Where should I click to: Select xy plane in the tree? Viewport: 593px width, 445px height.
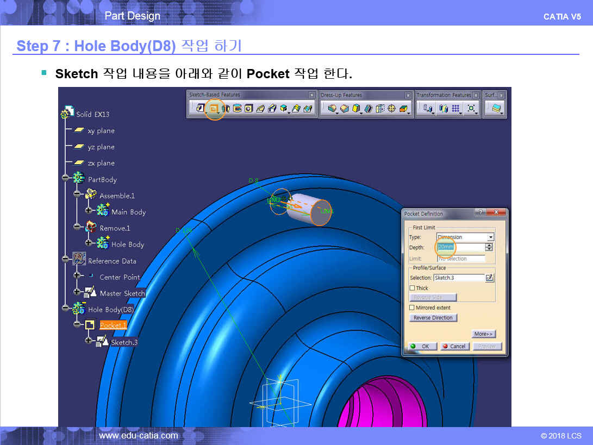(x=101, y=131)
